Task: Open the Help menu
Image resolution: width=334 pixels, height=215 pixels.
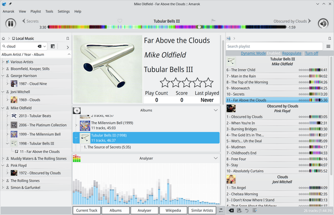Action: 78,11
